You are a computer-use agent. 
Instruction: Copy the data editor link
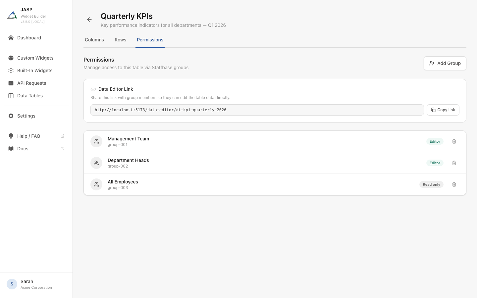pos(443,110)
